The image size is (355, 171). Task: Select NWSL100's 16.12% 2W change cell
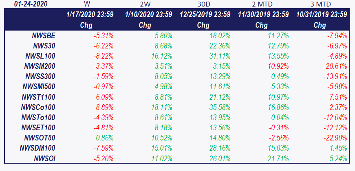(161, 55)
